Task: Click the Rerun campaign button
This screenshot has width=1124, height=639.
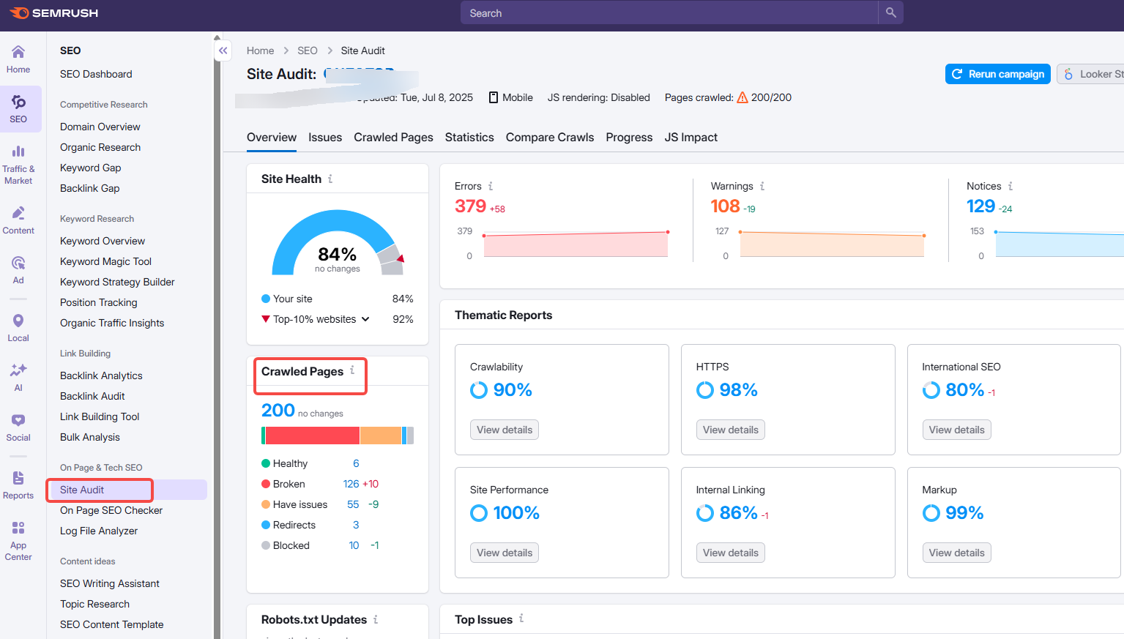Action: point(997,74)
